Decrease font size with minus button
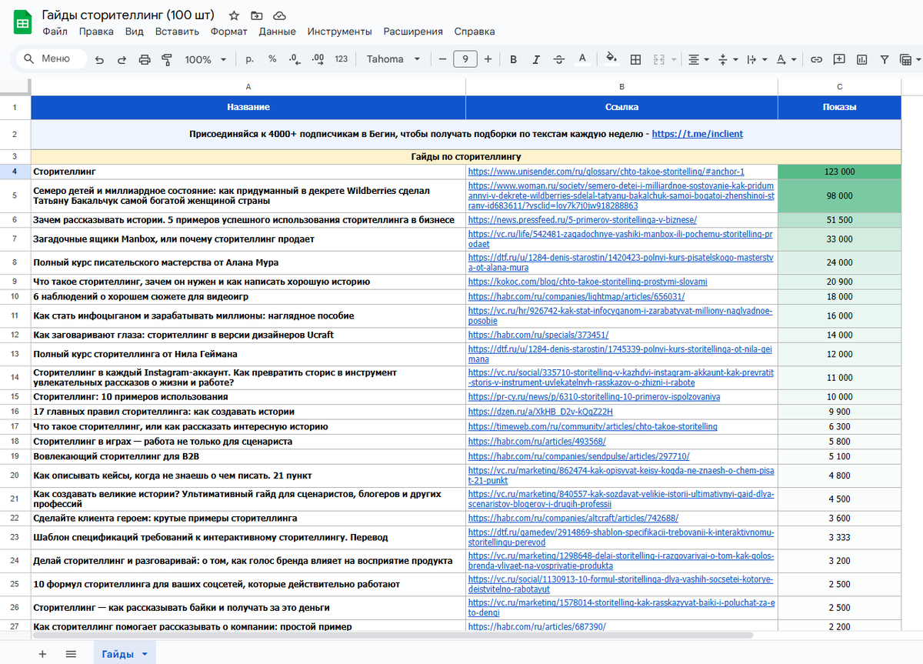 coord(442,59)
